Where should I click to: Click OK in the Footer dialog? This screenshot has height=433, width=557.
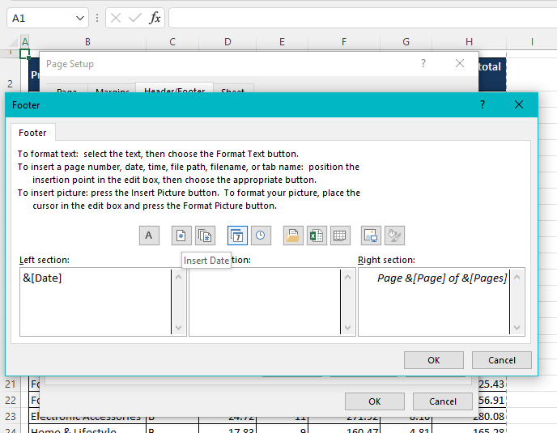point(433,360)
